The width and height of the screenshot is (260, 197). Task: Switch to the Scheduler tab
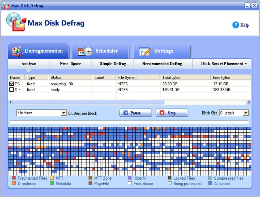[x=100, y=51]
